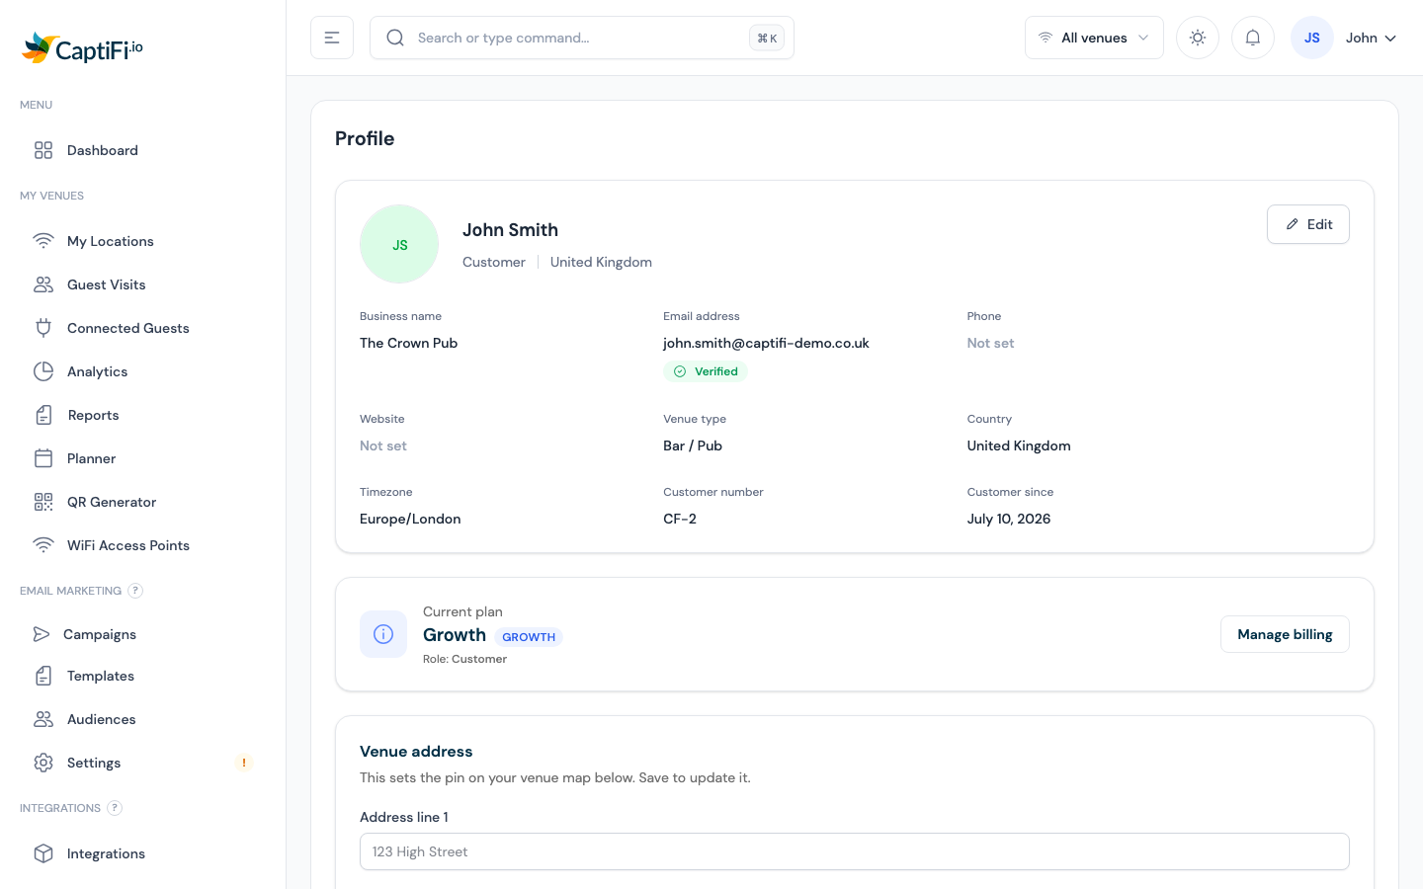
Task: Collapse the sidebar with hamburger button
Action: click(x=332, y=38)
